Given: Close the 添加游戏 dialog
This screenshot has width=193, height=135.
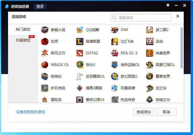Looking at the screenshot, I should [178, 16].
